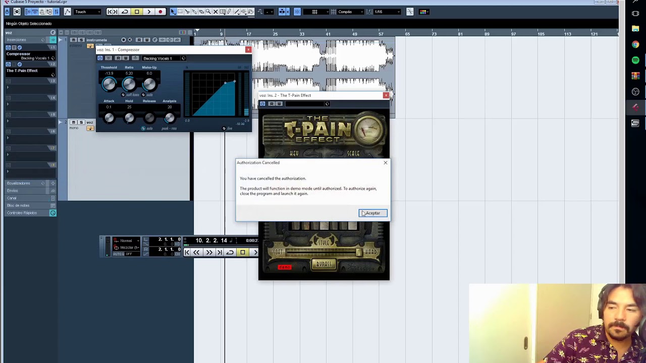
Task: Toggle Make-Up auto switch on the Compressor
Action: (143, 95)
